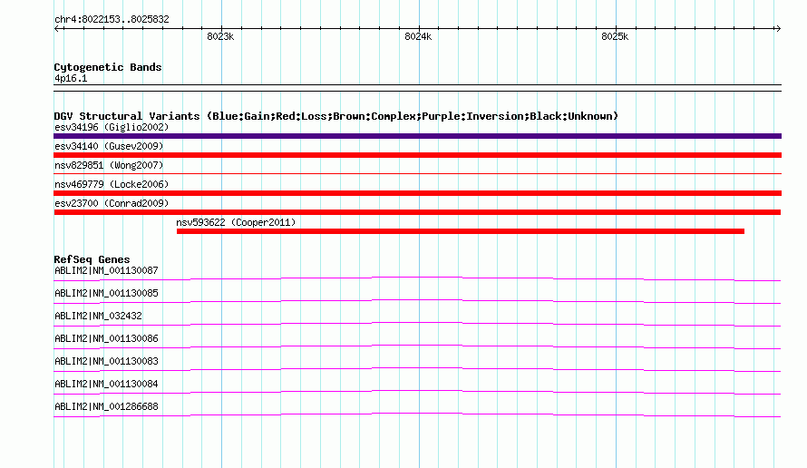Screen dimensions: 807x468
Task: Select the thin red line under nsv829851
Action: [x=417, y=173]
